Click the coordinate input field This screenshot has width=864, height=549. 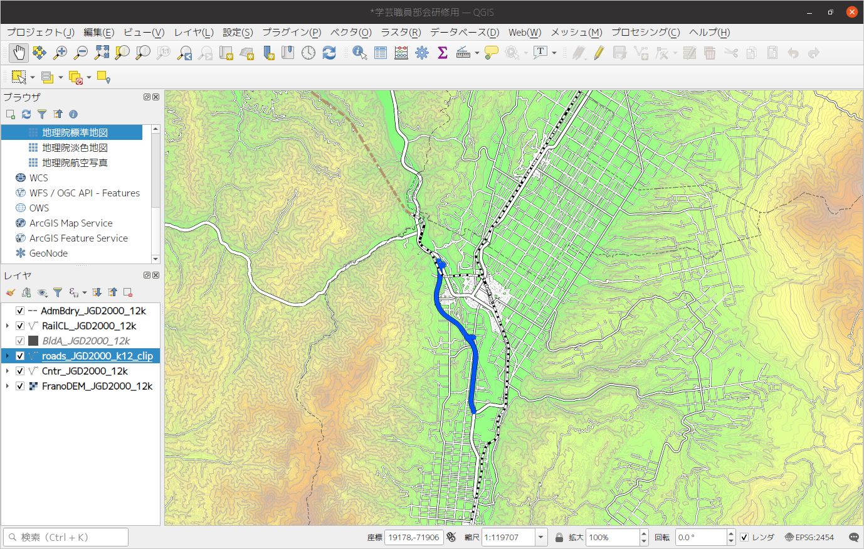414,537
